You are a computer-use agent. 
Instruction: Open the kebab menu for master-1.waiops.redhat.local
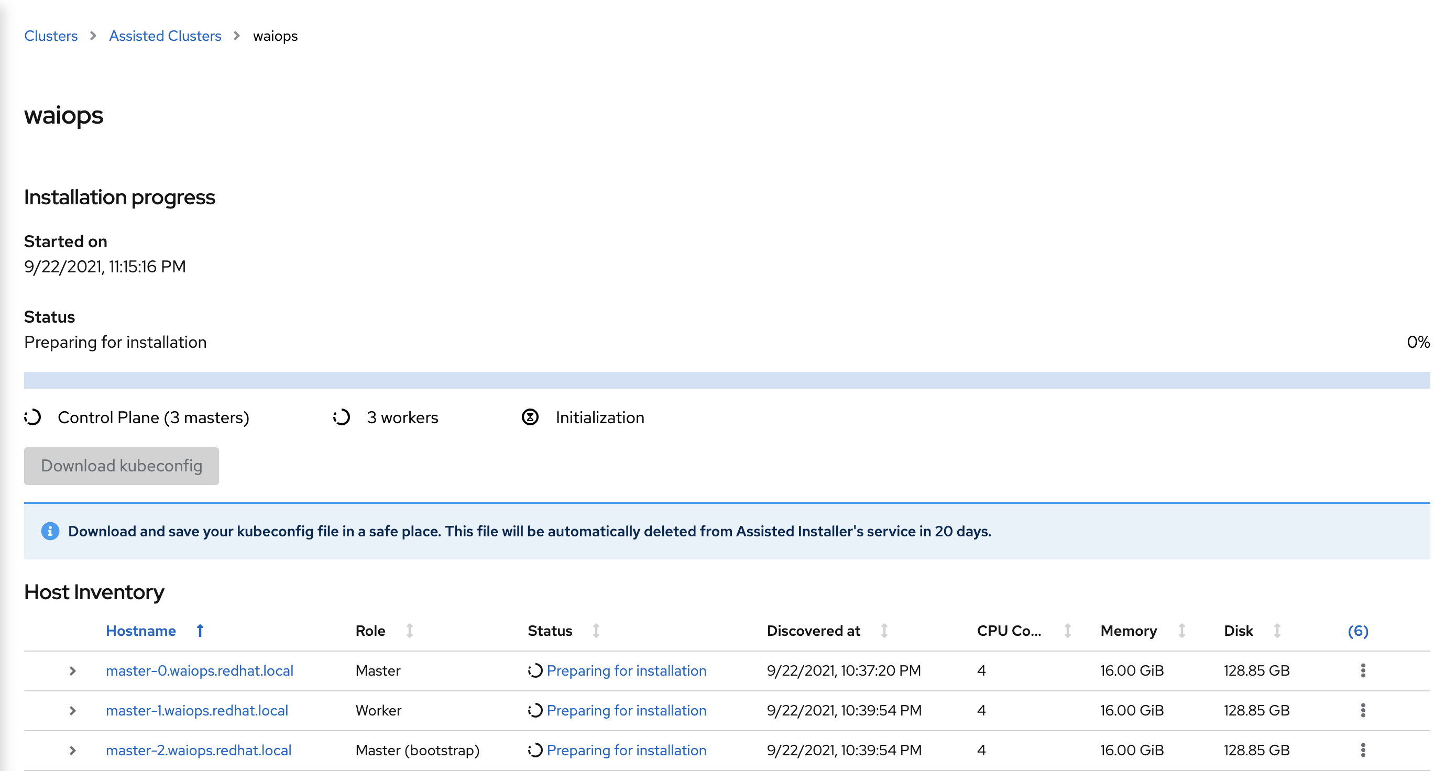tap(1363, 710)
